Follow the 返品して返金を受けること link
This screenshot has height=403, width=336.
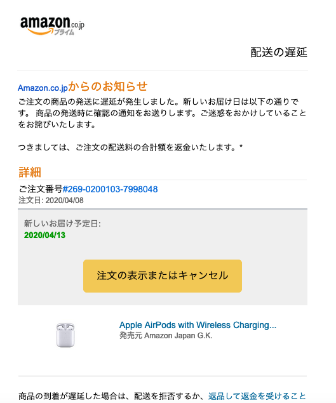[x=257, y=396]
